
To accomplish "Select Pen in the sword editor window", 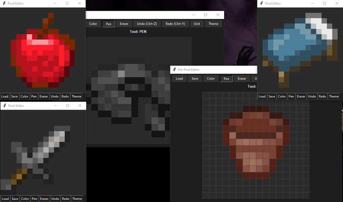I will [34, 199].
